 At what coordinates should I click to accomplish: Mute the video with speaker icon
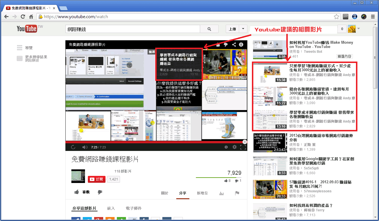(x=85, y=147)
